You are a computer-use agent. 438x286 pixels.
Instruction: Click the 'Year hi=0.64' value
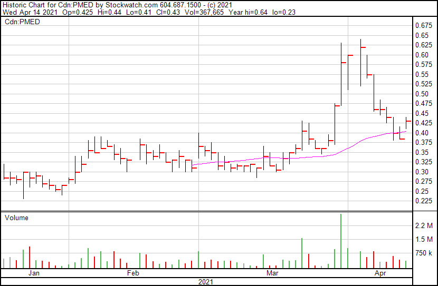(x=248, y=12)
